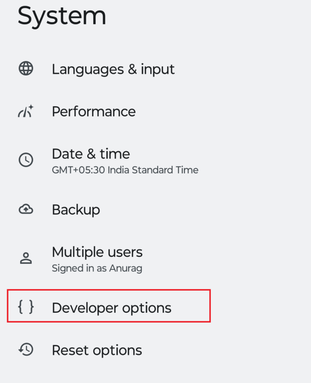The image size is (311, 383).
Task: Click the cloud upload icon for Backup
Action: (x=26, y=209)
